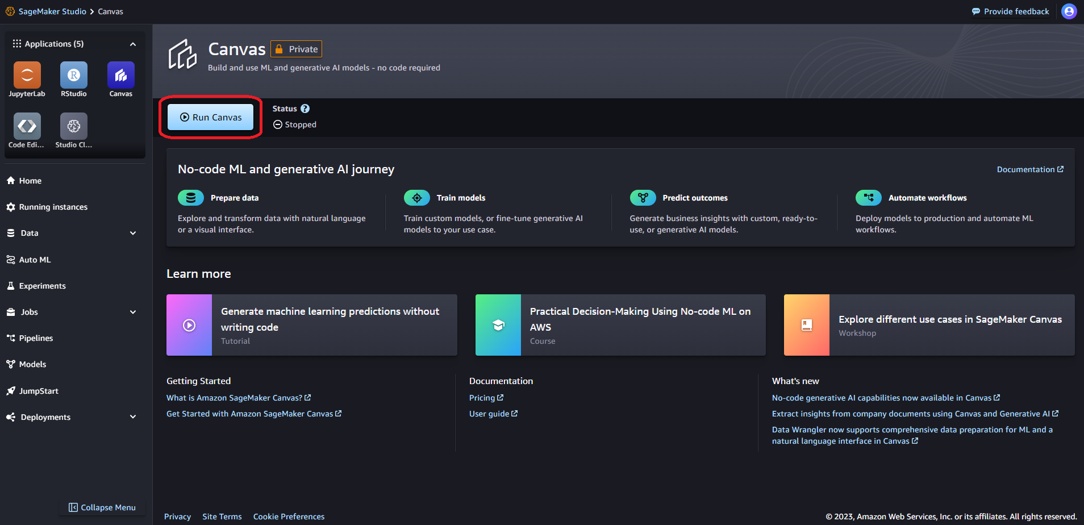This screenshot has height=525, width=1084.
Task: Click SageMaker Studio in the breadcrumb
Action: tap(52, 11)
